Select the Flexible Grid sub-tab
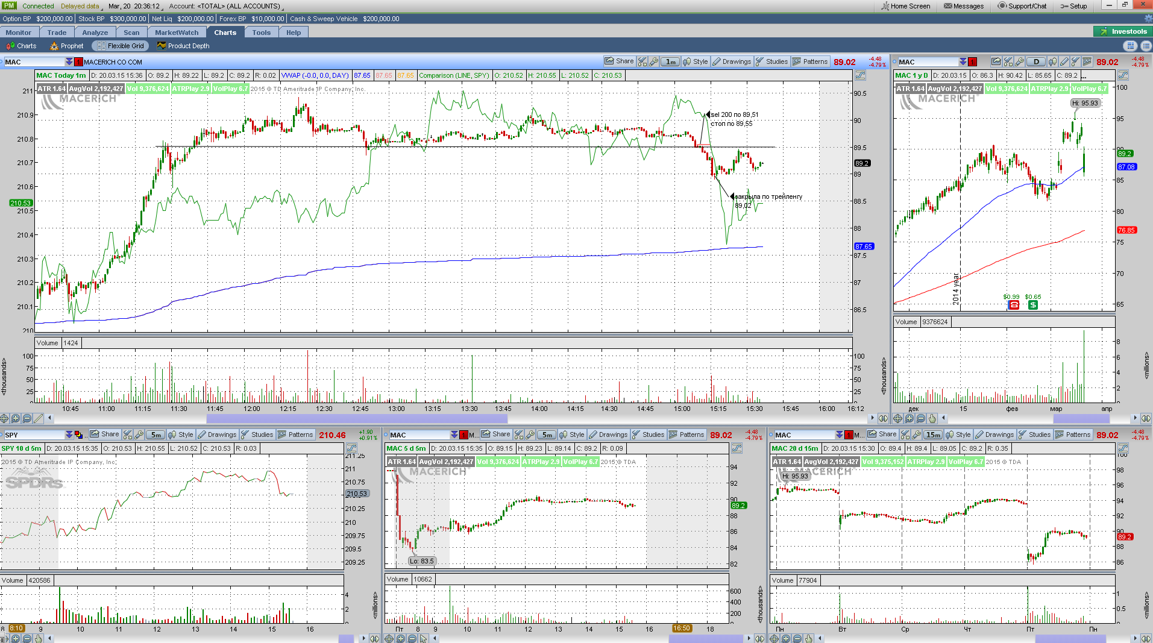This screenshot has width=1153, height=643. click(x=121, y=46)
